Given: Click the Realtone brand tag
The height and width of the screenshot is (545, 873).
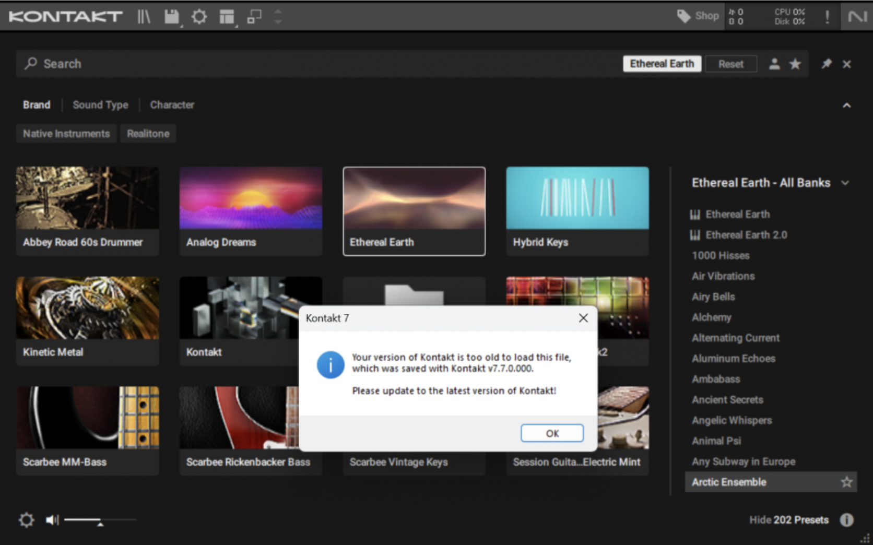Looking at the screenshot, I should click(148, 134).
